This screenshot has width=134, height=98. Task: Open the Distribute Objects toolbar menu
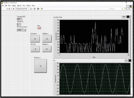pos(35,9)
